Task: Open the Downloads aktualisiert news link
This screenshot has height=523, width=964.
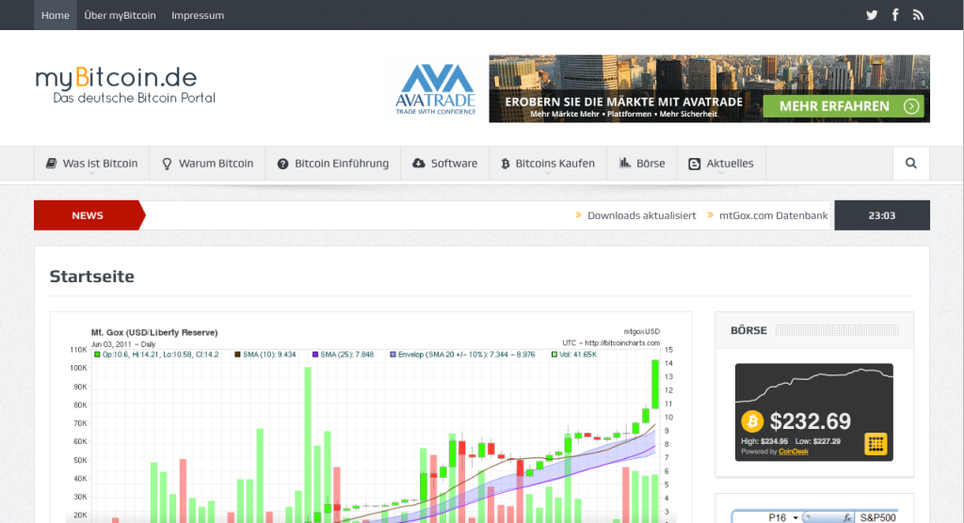Action: tap(642, 215)
